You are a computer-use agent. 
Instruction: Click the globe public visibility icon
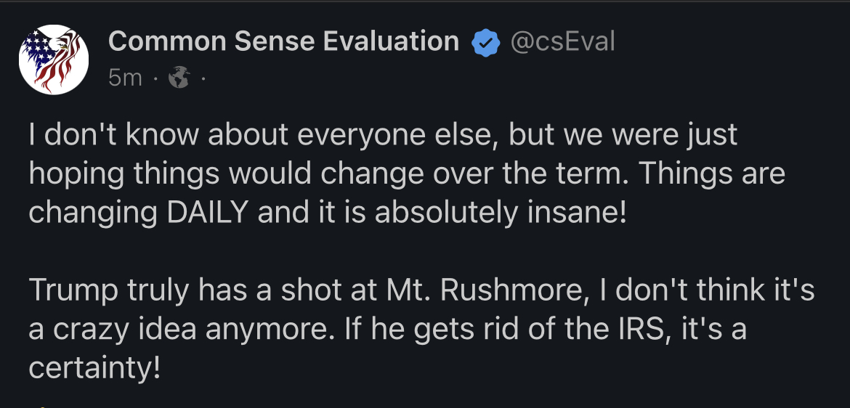point(179,77)
